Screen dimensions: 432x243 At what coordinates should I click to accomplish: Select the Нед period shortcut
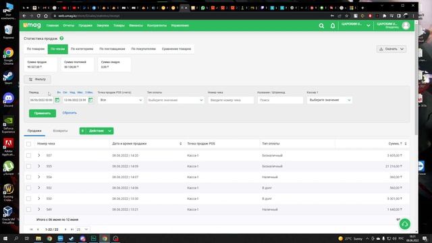72,92
